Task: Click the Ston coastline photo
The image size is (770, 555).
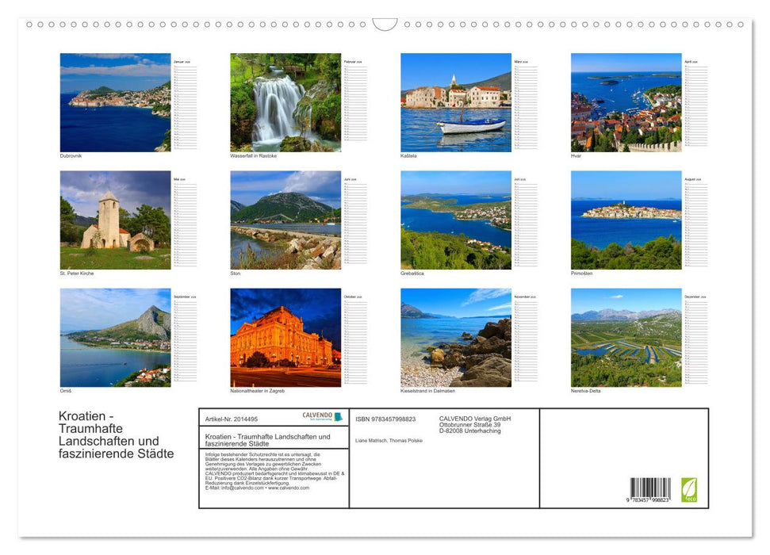Action: (283, 220)
